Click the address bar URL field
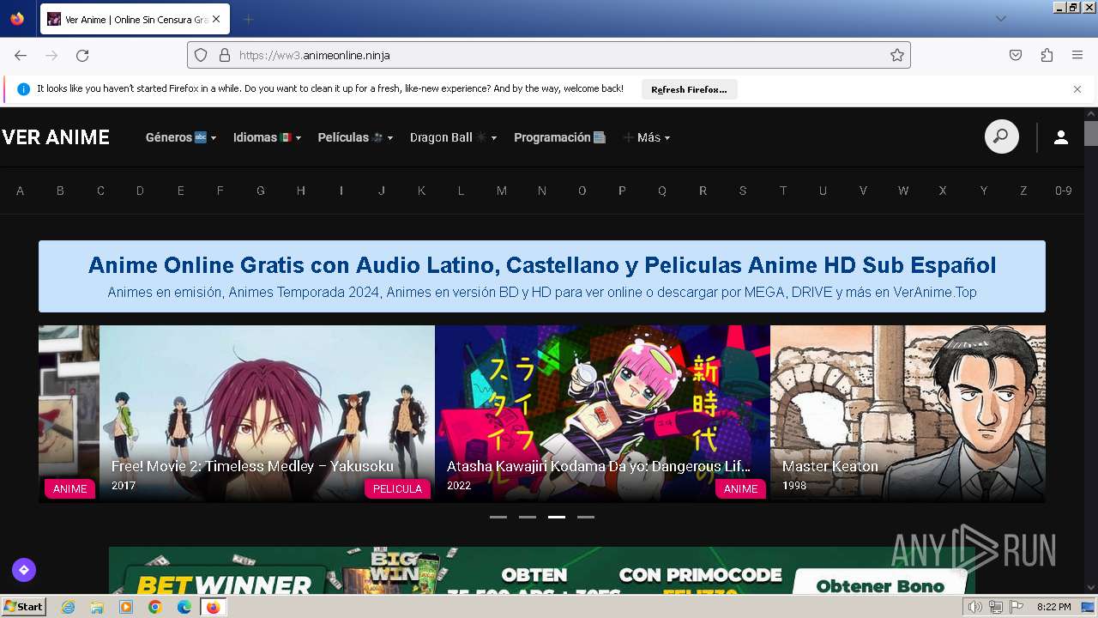This screenshot has width=1098, height=618. point(549,55)
